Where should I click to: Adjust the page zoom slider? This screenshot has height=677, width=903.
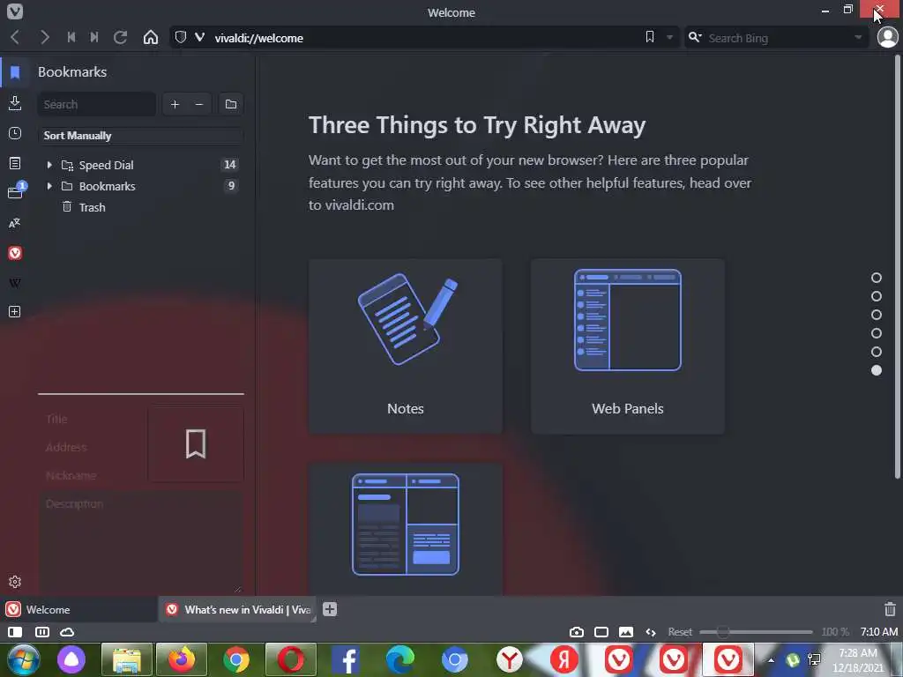(x=756, y=632)
